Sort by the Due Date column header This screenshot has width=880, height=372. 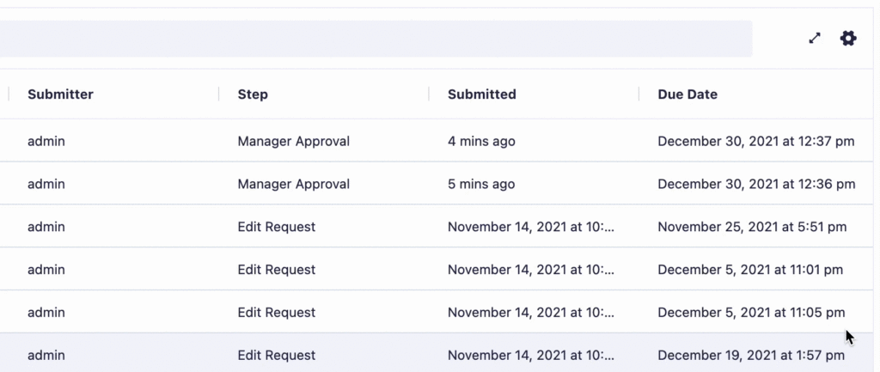click(687, 95)
